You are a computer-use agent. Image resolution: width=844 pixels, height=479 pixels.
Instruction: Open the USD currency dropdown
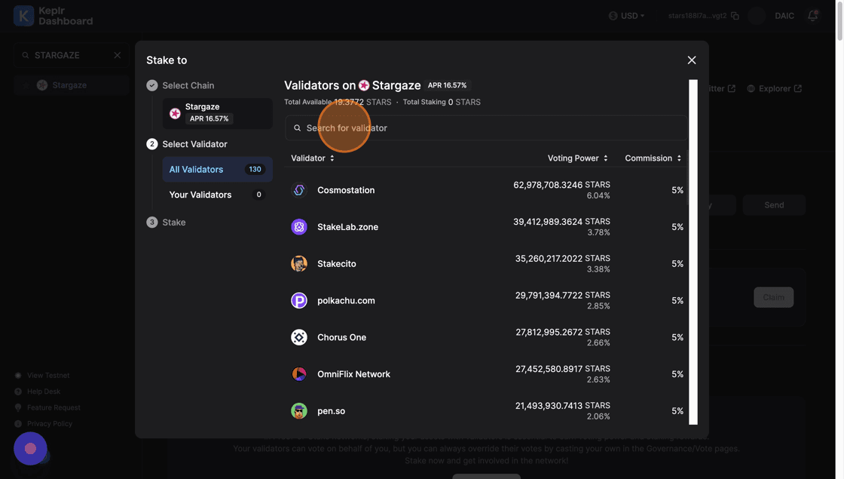pyautogui.click(x=627, y=16)
